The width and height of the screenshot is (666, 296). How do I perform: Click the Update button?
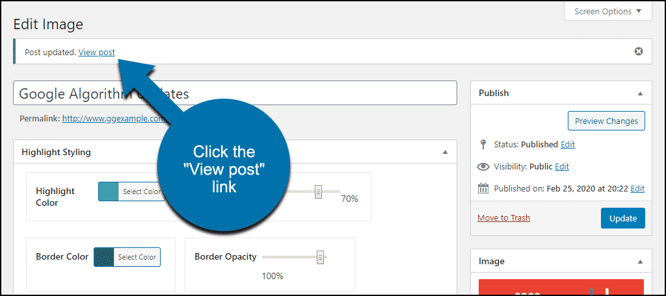[622, 218]
